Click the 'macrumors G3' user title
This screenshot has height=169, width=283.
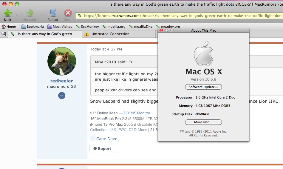(61, 86)
